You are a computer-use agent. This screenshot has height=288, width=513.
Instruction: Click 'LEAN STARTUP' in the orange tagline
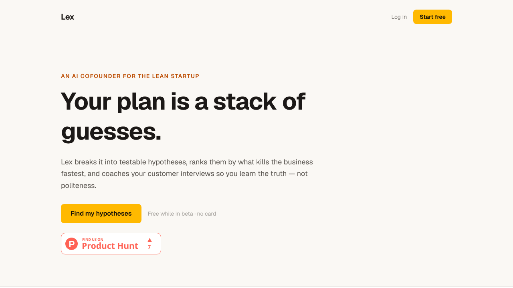(176, 76)
